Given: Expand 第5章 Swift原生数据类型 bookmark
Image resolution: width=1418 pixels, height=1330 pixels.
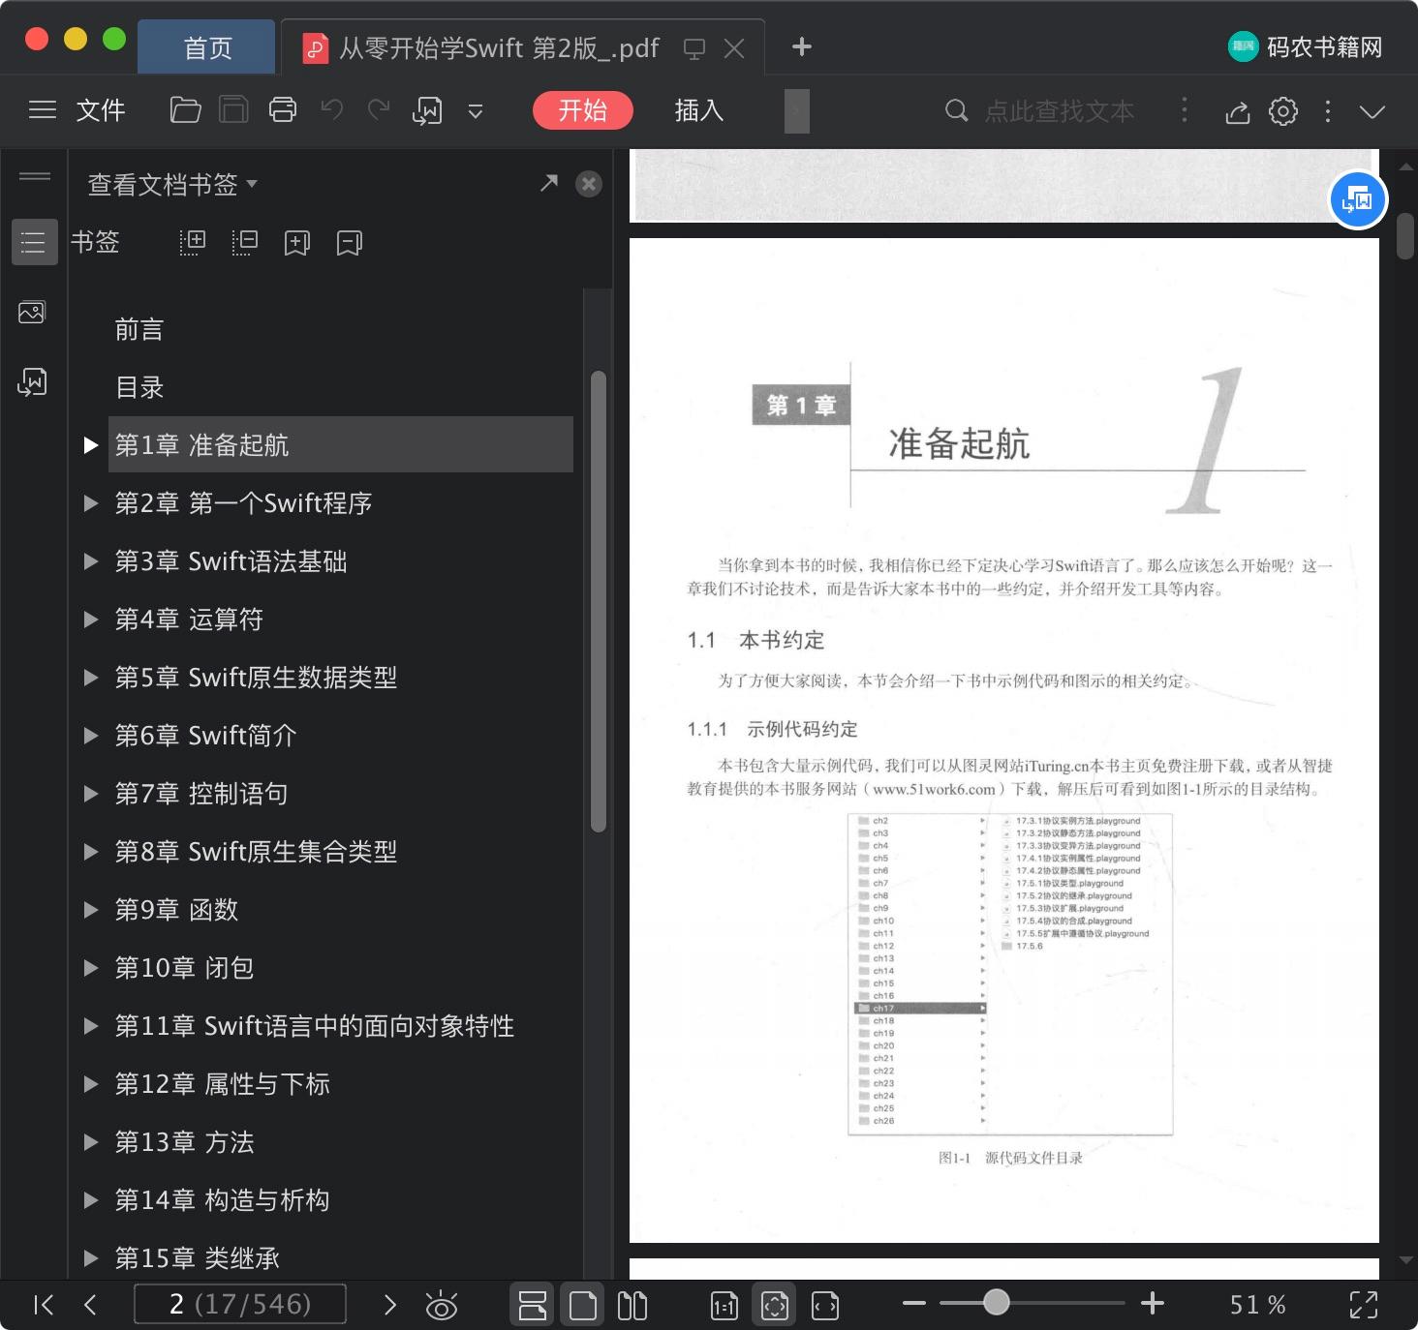Looking at the screenshot, I should [x=91, y=678].
